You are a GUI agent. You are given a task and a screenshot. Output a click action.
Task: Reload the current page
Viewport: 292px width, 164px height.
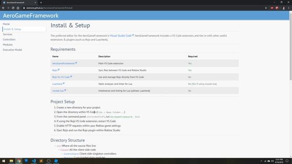coord(13,8)
